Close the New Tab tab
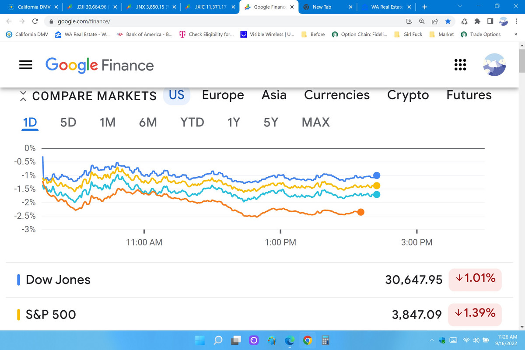Viewport: 525px width, 350px height. pos(350,7)
